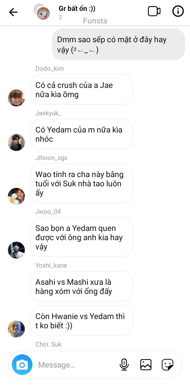Open the 'Gr bất ổn :))' group title
Image resolution: width=190 pixels, height=385 pixels.
pos(77,8)
